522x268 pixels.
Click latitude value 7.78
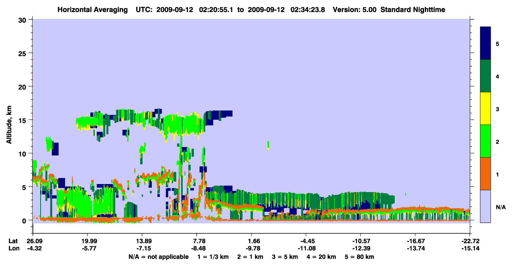(x=197, y=241)
